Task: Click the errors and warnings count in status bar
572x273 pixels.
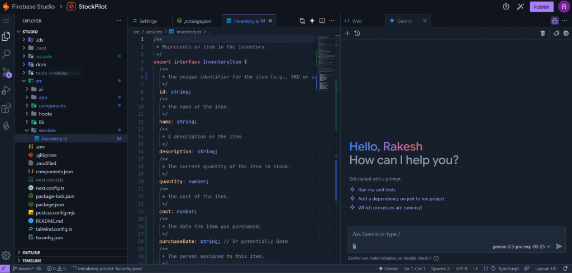Action: point(56,269)
